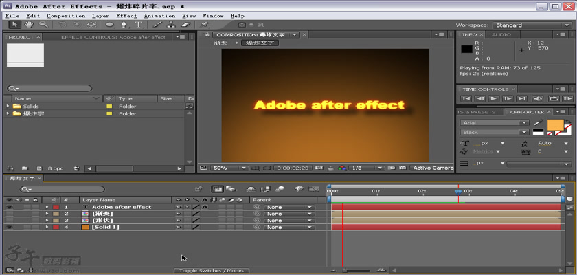Click pick whip for Solid 1 parent
The height and width of the screenshot is (275, 577).
pyautogui.click(x=257, y=227)
